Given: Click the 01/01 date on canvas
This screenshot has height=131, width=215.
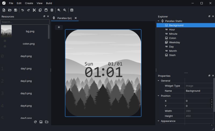Looking at the screenshot, I should (x=115, y=64).
